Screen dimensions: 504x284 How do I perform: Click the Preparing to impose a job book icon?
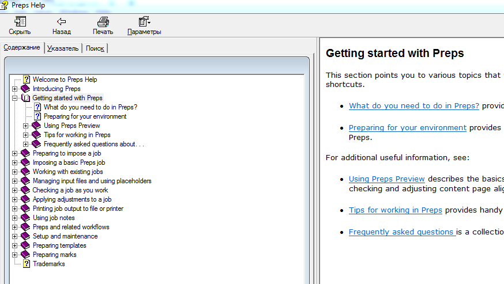[x=25, y=153]
